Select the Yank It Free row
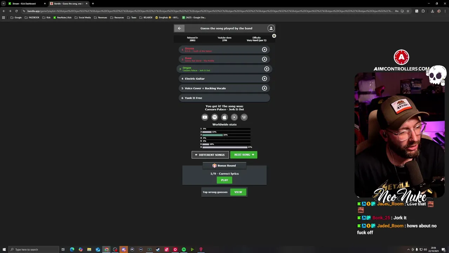The width and height of the screenshot is (449, 253). pos(224,98)
